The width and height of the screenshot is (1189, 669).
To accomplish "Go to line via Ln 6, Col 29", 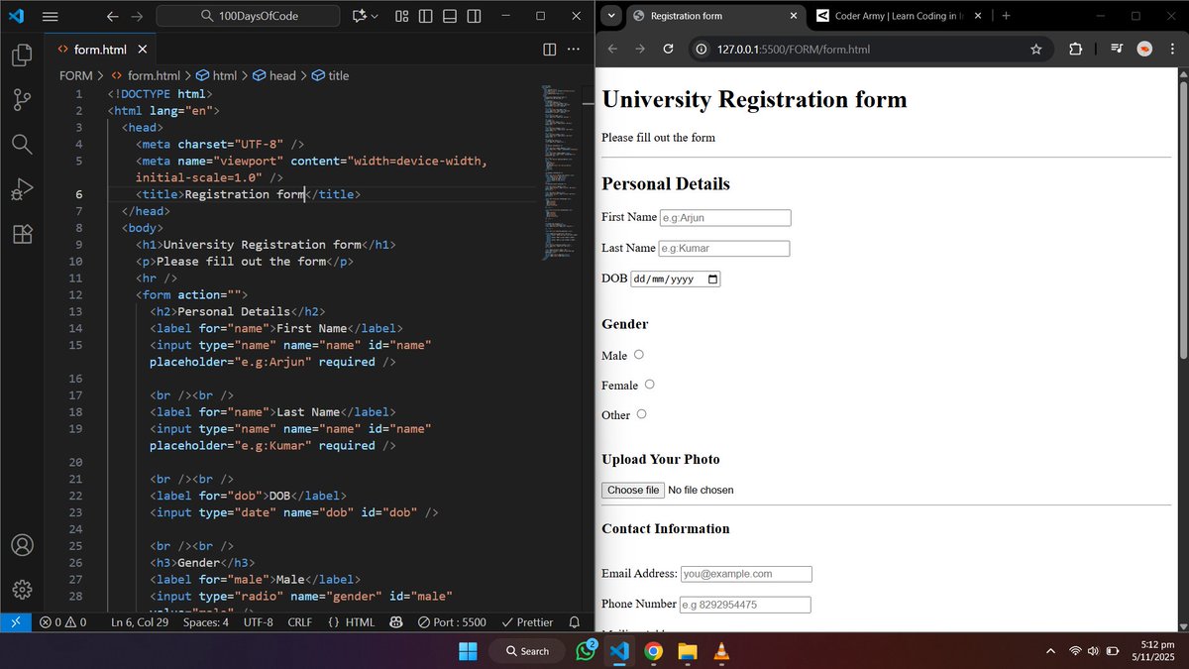I will 140,622.
